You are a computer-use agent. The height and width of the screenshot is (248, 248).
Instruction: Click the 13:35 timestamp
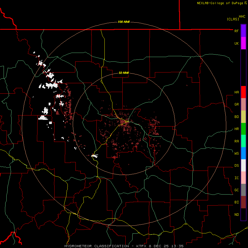click(177, 246)
